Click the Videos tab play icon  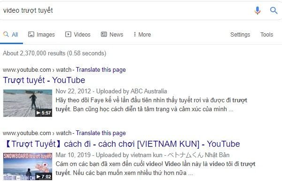coord(68,34)
